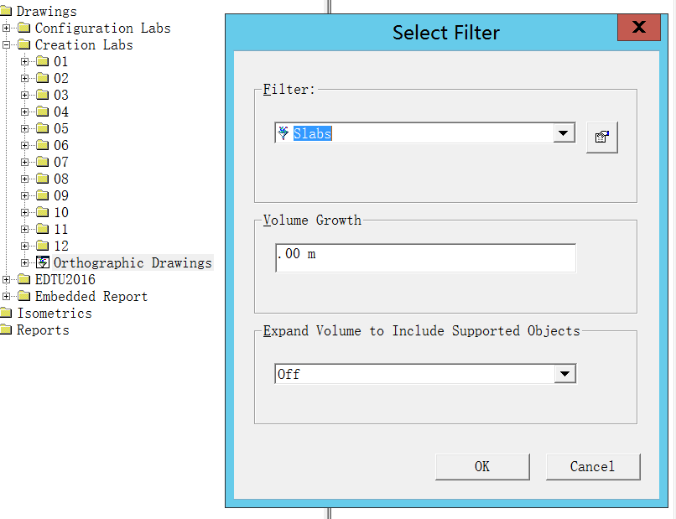This screenshot has width=676, height=519.
Task: Cancel the Select Filter dialog
Action: point(593,466)
